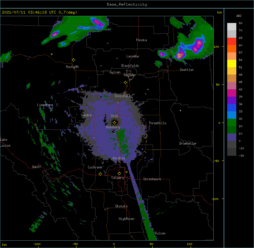Click the HighRiver town label
Viewport: 254px width, 248px height.
pos(127,219)
